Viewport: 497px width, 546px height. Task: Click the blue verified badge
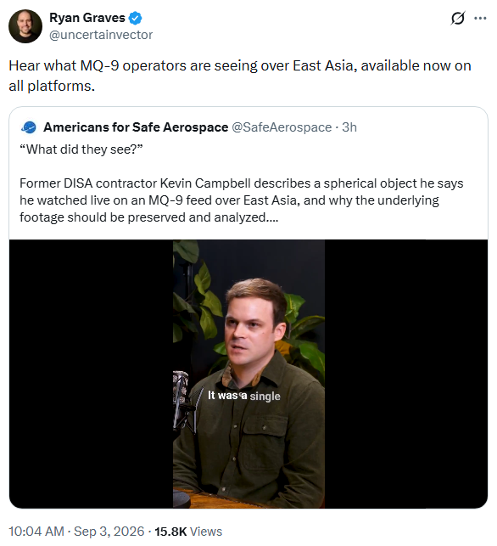(136, 18)
